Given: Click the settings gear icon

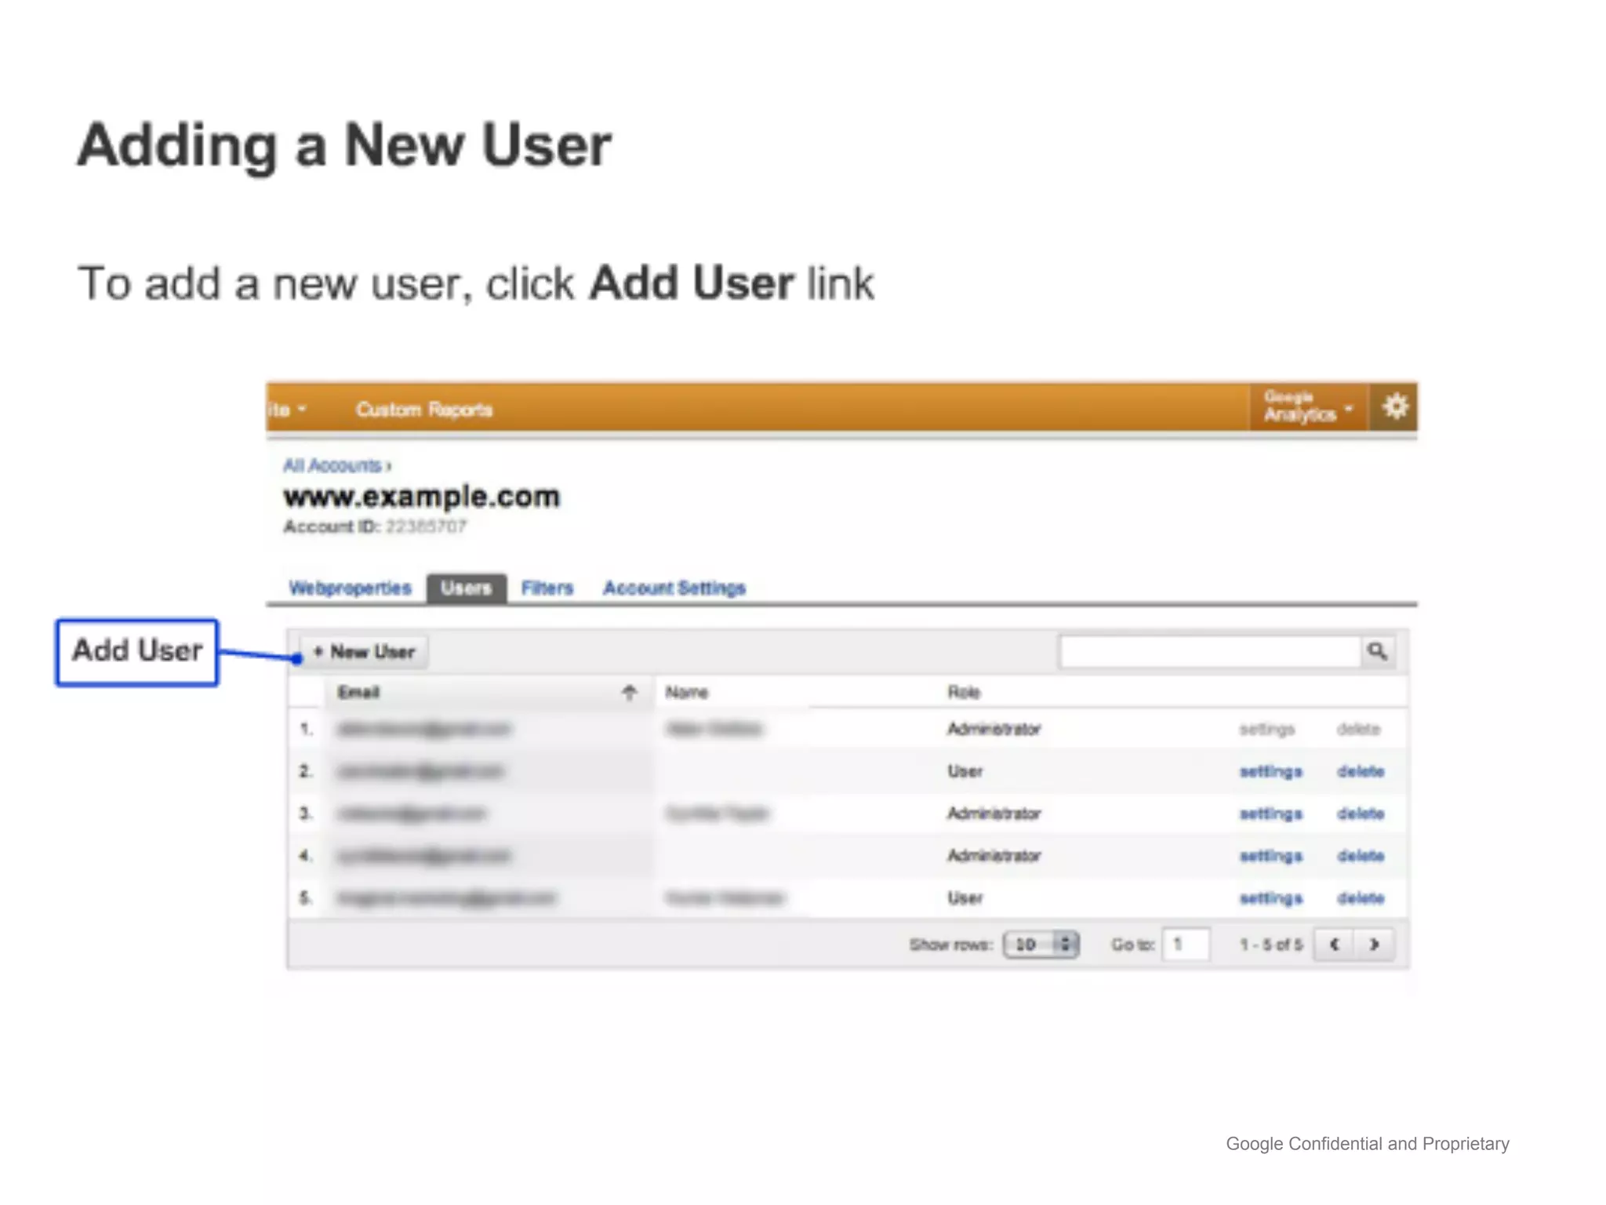Looking at the screenshot, I should tap(1394, 407).
